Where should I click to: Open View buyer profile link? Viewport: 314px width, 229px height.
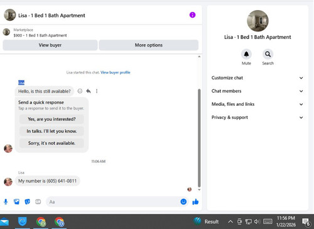pos(116,72)
